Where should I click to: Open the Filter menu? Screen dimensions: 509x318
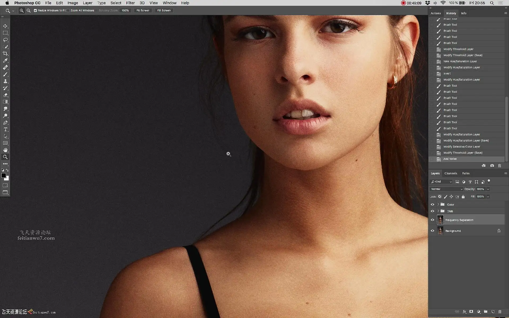click(130, 3)
